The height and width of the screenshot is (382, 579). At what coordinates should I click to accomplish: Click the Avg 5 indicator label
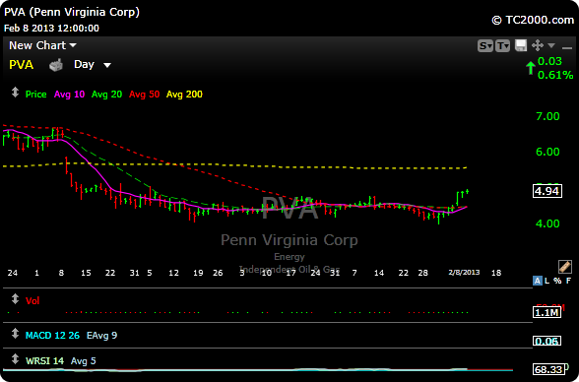point(83,360)
